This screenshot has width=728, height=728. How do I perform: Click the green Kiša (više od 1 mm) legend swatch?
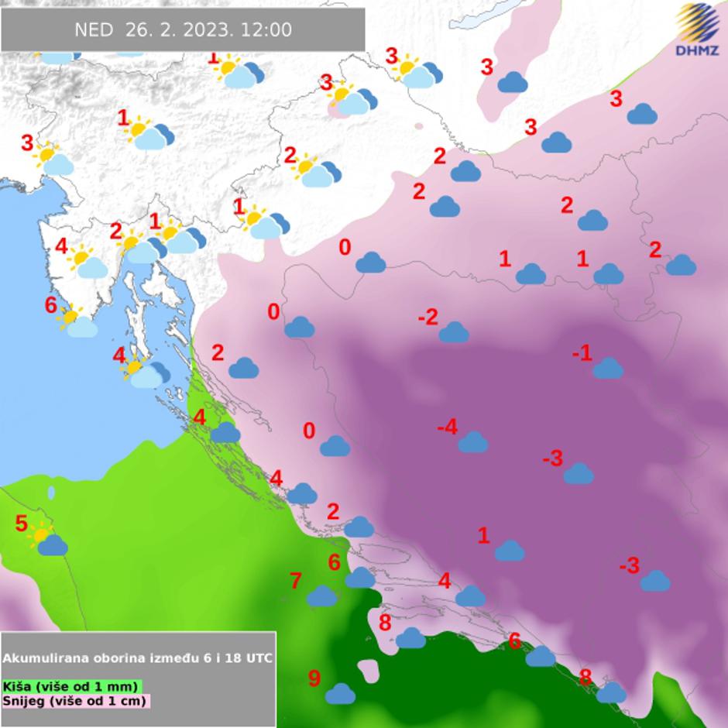coord(72,686)
